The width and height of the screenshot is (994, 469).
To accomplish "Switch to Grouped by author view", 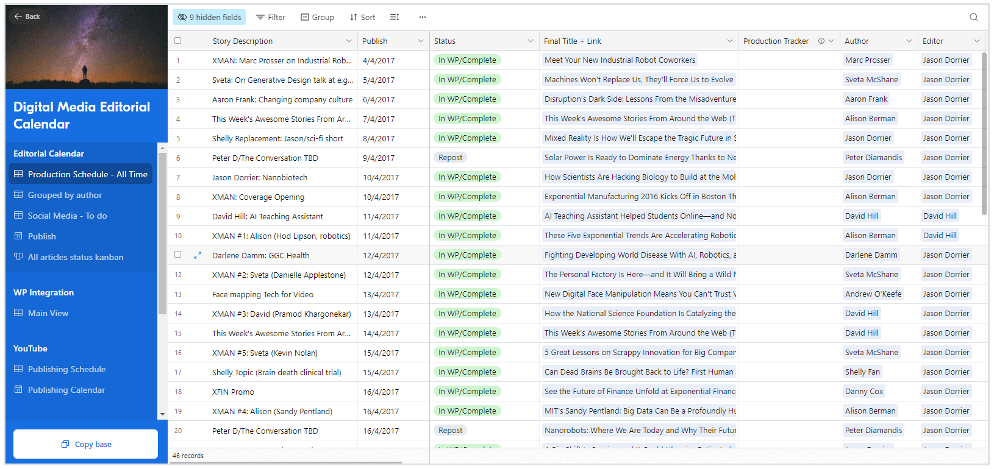I will tap(65, 195).
